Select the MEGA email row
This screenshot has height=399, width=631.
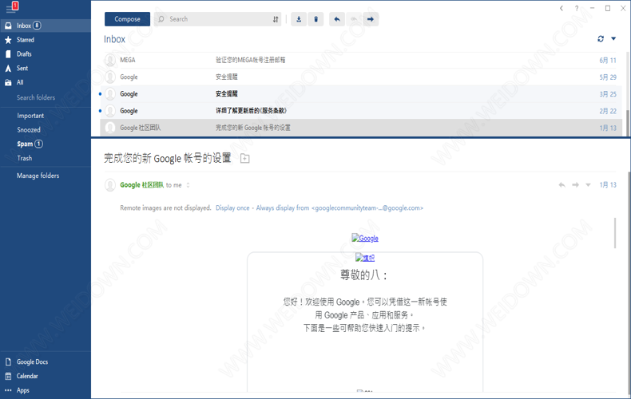click(x=361, y=60)
